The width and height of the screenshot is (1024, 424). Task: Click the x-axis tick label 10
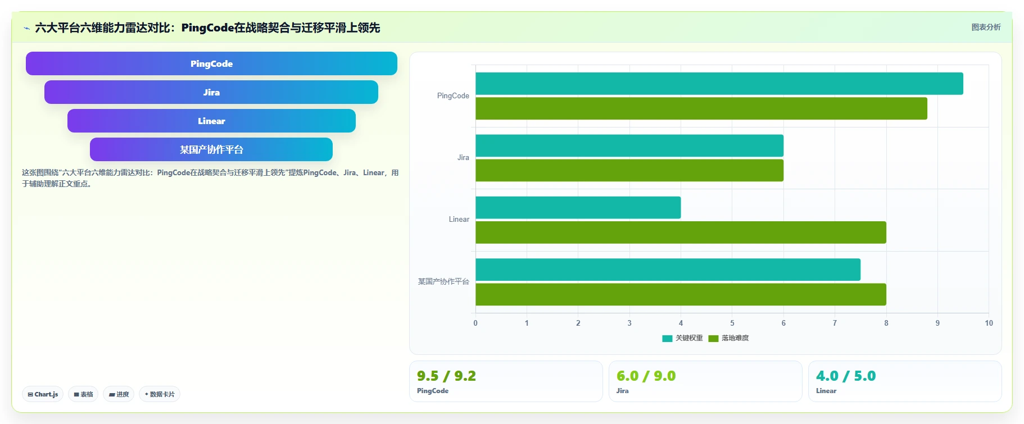tap(989, 323)
